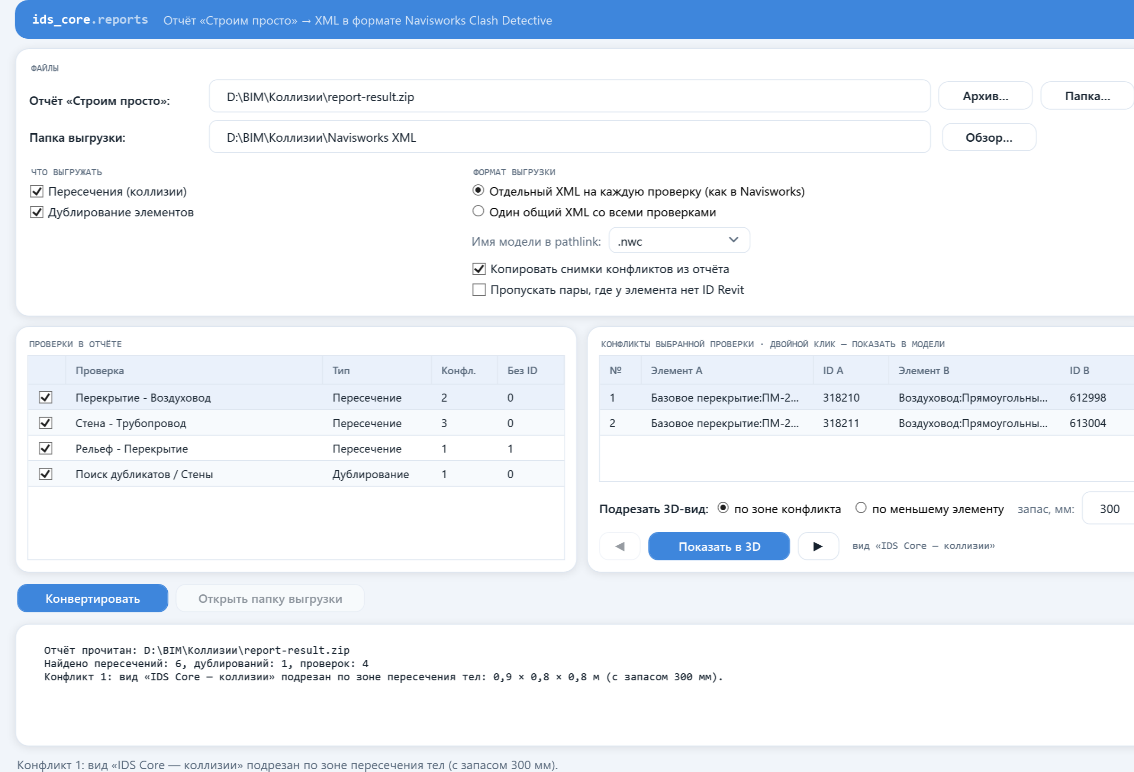Viewport: 1134px width, 772px height.
Task: Toggle Копировать снимки конфликтов из отчёта
Action: [x=479, y=269]
